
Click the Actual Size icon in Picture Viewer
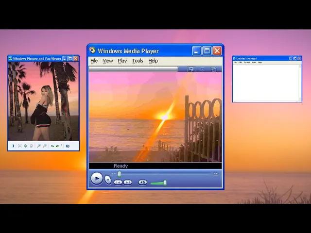click(x=25, y=146)
